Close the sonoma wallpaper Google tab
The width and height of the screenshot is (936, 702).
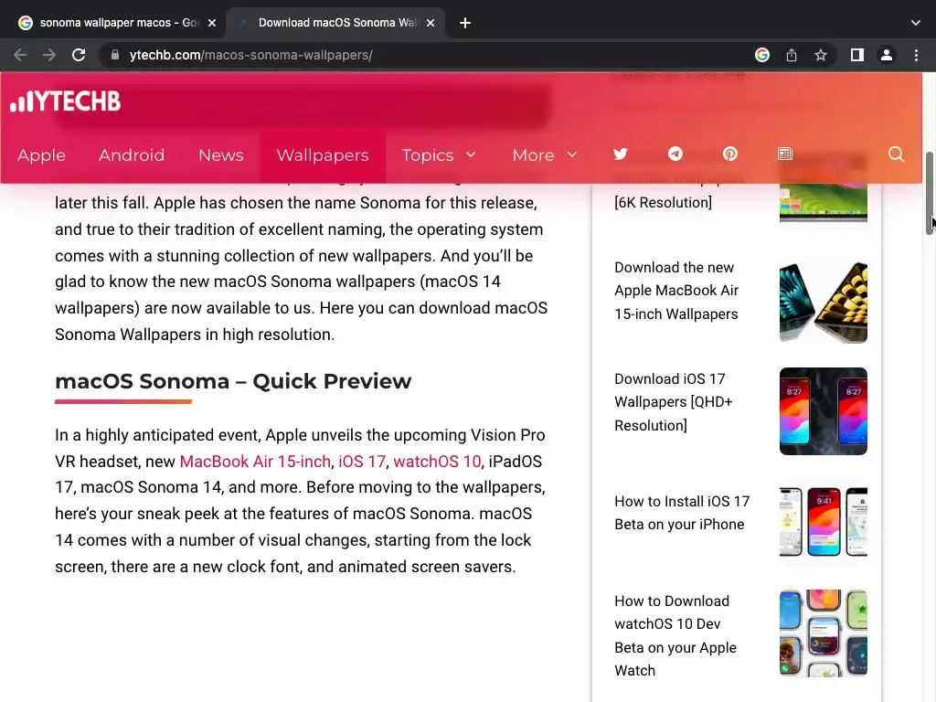point(212,23)
